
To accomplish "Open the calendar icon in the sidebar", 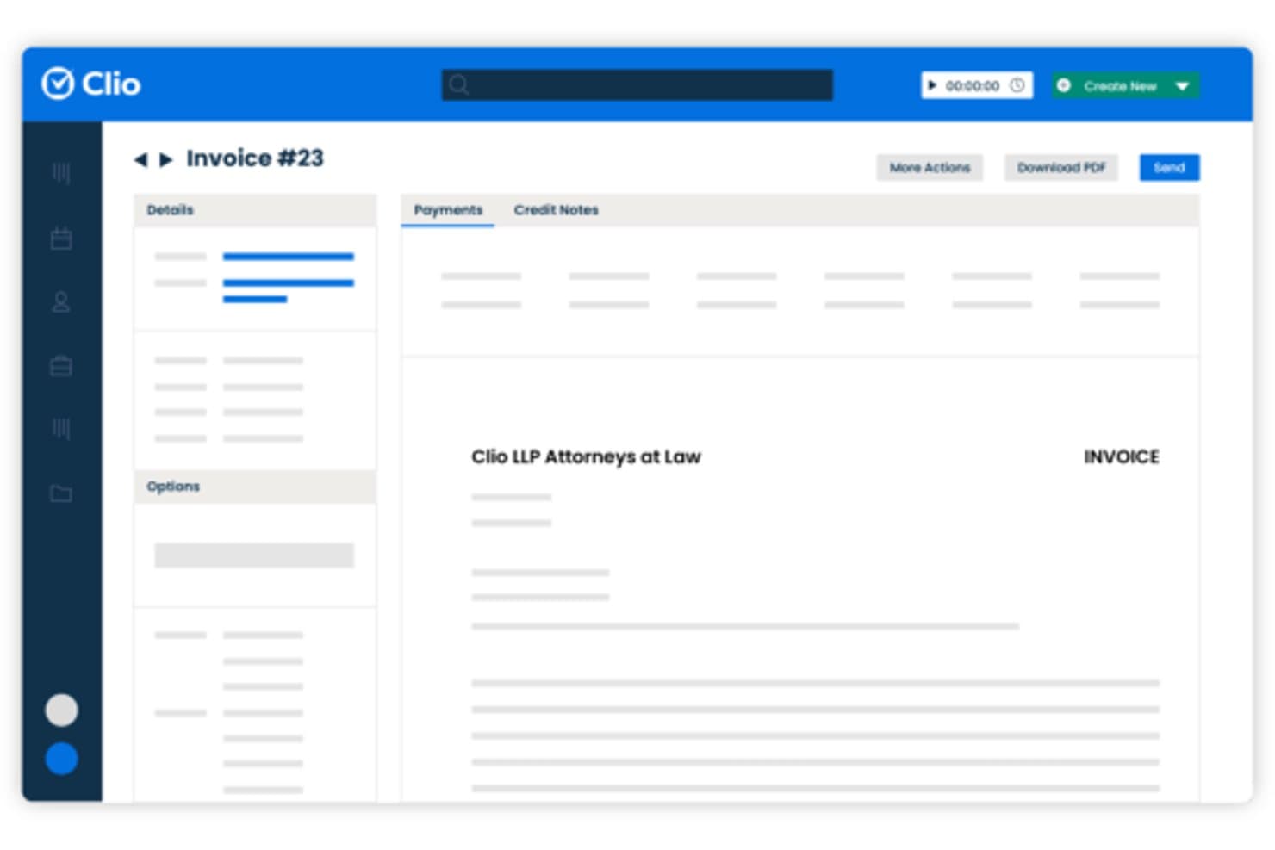I will 61,239.
